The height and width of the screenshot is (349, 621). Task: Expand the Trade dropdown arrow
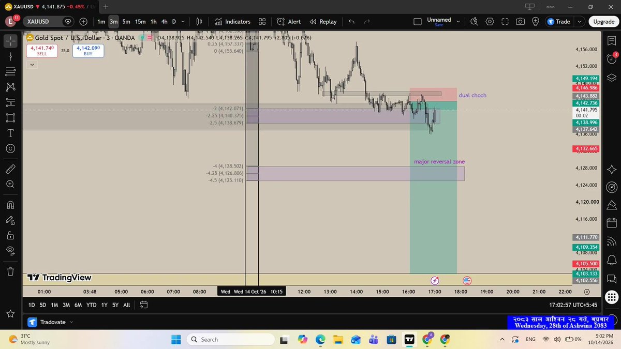click(579, 22)
